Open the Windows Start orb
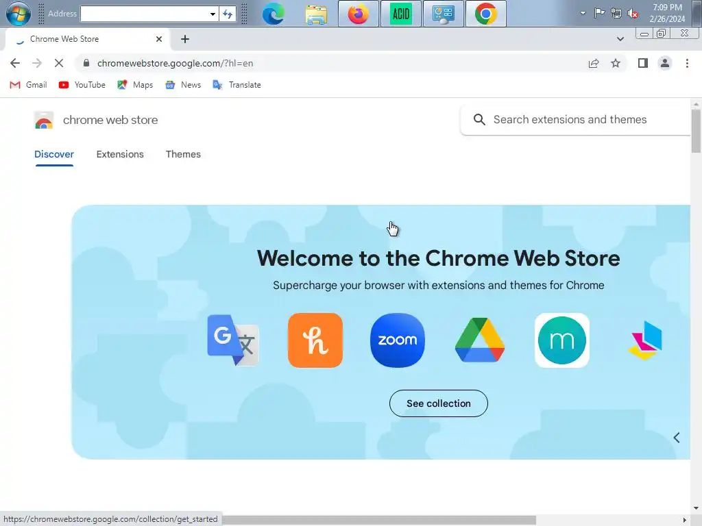The width and height of the screenshot is (702, 526). pos(18,13)
